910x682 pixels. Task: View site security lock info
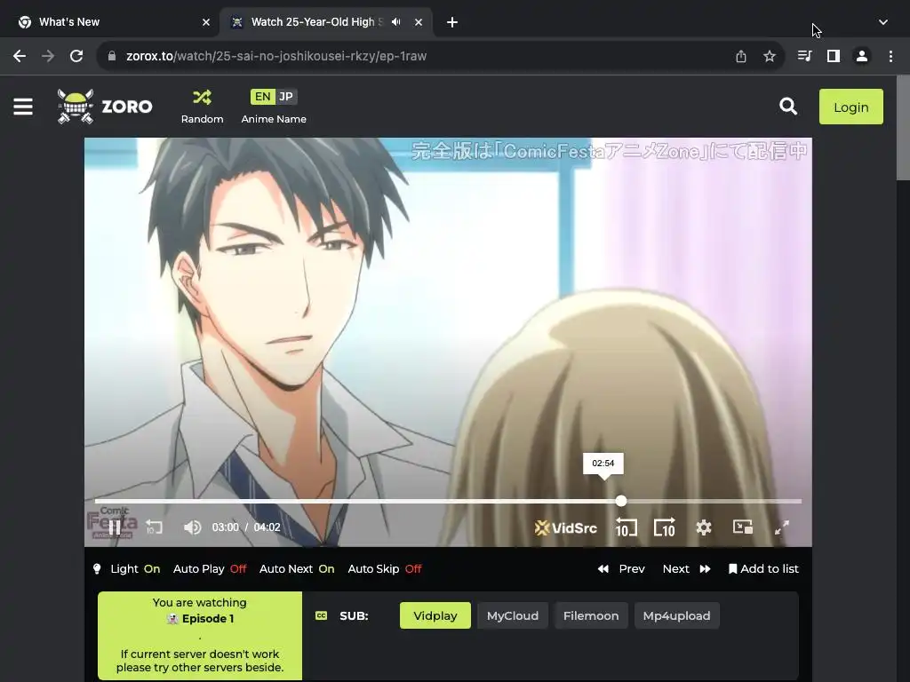tap(112, 56)
